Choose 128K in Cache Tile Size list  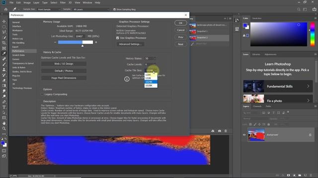pos(151,75)
